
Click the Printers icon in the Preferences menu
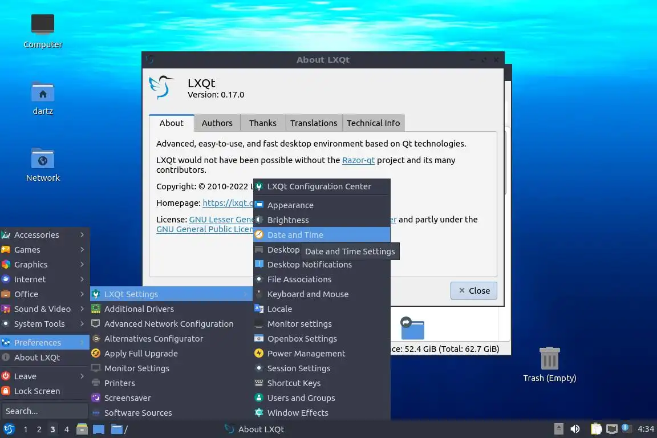(96, 383)
